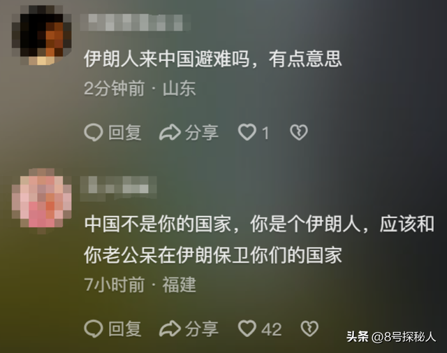Open the pink pixelated avatar of second commenter
The height and width of the screenshot is (353, 447).
click(41, 201)
